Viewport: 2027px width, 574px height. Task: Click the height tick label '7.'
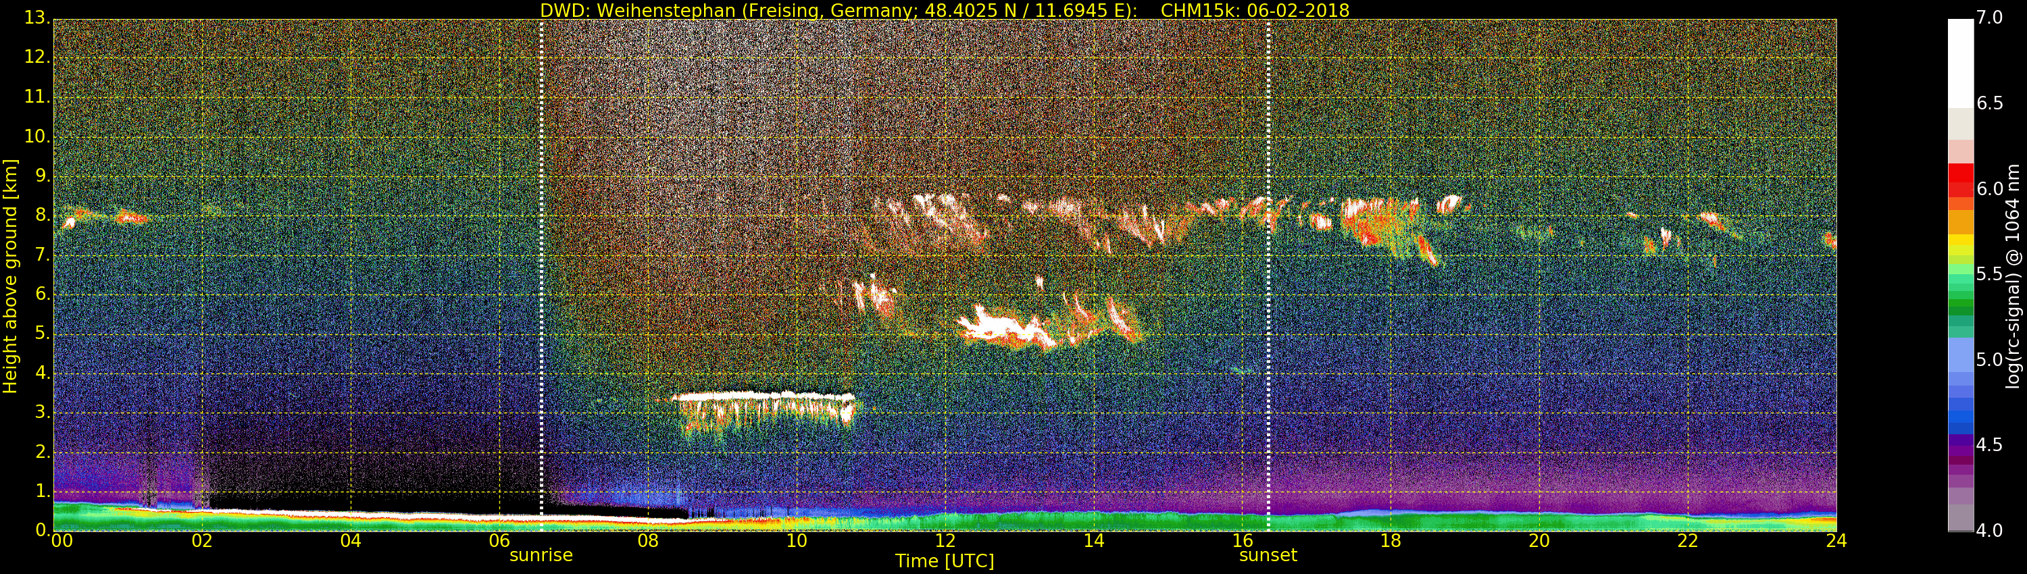click(42, 255)
